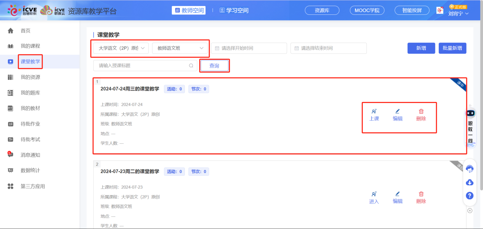Click the 编辑 pencil icon on 2024-07-24 lesson
The height and width of the screenshot is (229, 483).
[x=398, y=111]
